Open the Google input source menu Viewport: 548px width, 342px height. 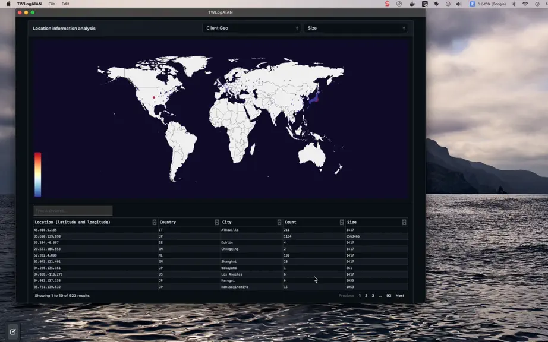(x=488, y=4)
